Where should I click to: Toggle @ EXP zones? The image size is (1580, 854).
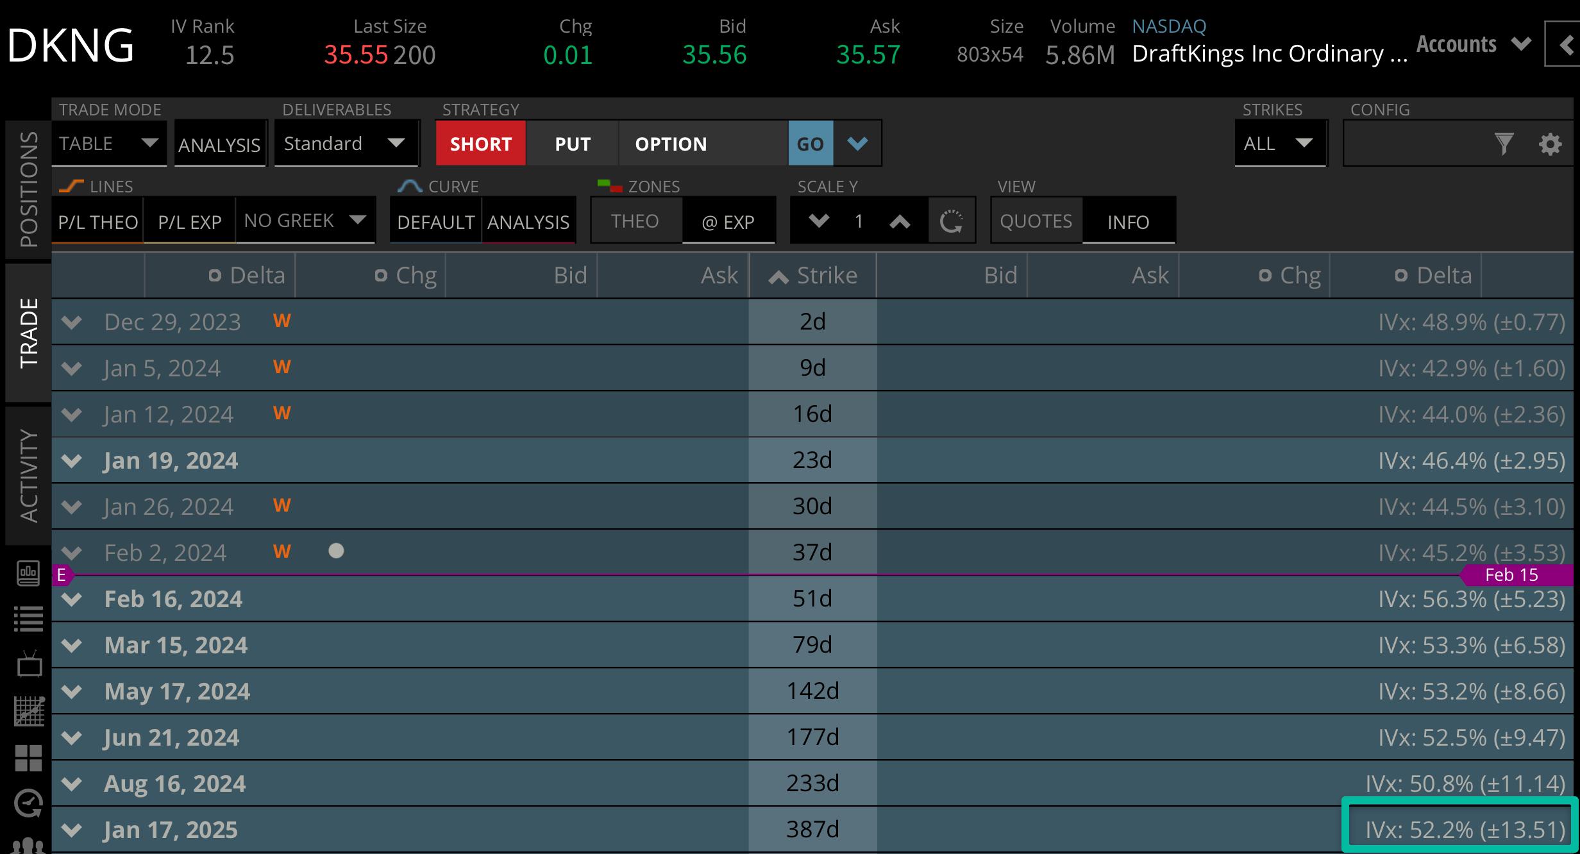(x=728, y=222)
